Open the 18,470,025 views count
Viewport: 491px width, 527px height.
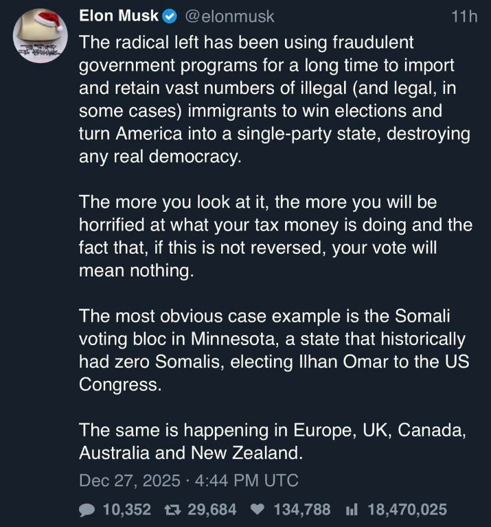(407, 509)
